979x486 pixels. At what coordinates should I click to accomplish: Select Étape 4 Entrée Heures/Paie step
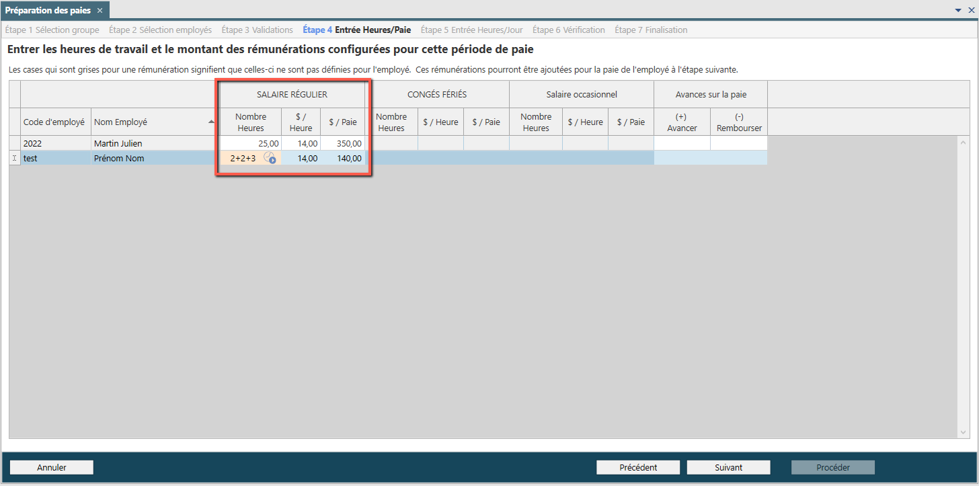point(357,30)
